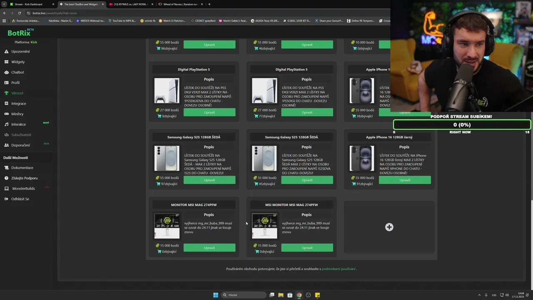The height and width of the screenshot is (300, 533).
Task: Go back in the browser
Action: tap(5, 13)
